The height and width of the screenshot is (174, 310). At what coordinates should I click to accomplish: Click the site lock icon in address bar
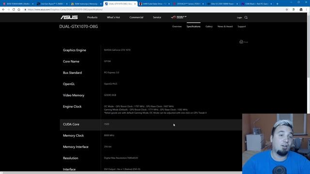[x=25, y=10]
